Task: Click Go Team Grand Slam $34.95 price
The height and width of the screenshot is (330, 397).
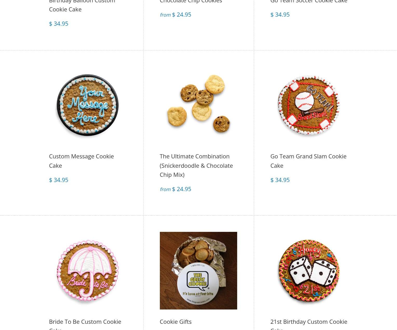Action: [x=280, y=180]
